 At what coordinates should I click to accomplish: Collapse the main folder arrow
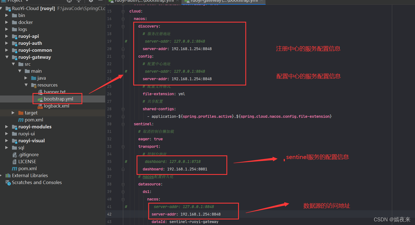coord(20,71)
